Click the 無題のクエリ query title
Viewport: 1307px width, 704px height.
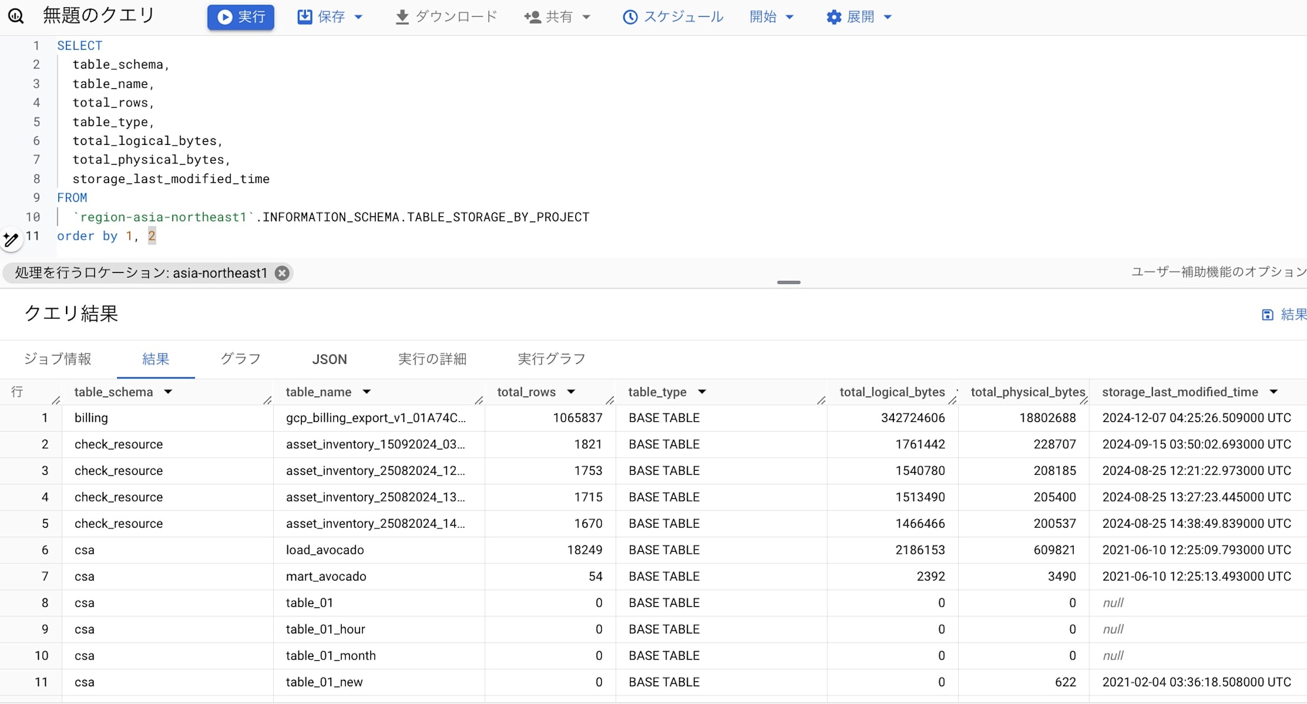pos(99,16)
